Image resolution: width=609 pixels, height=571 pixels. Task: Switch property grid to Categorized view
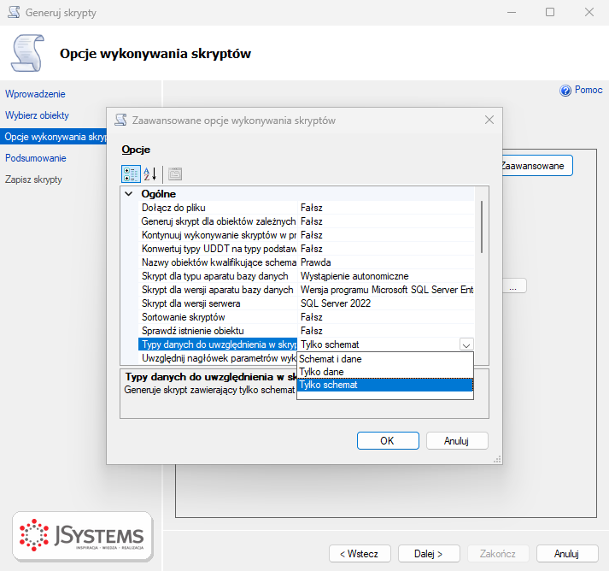[131, 174]
